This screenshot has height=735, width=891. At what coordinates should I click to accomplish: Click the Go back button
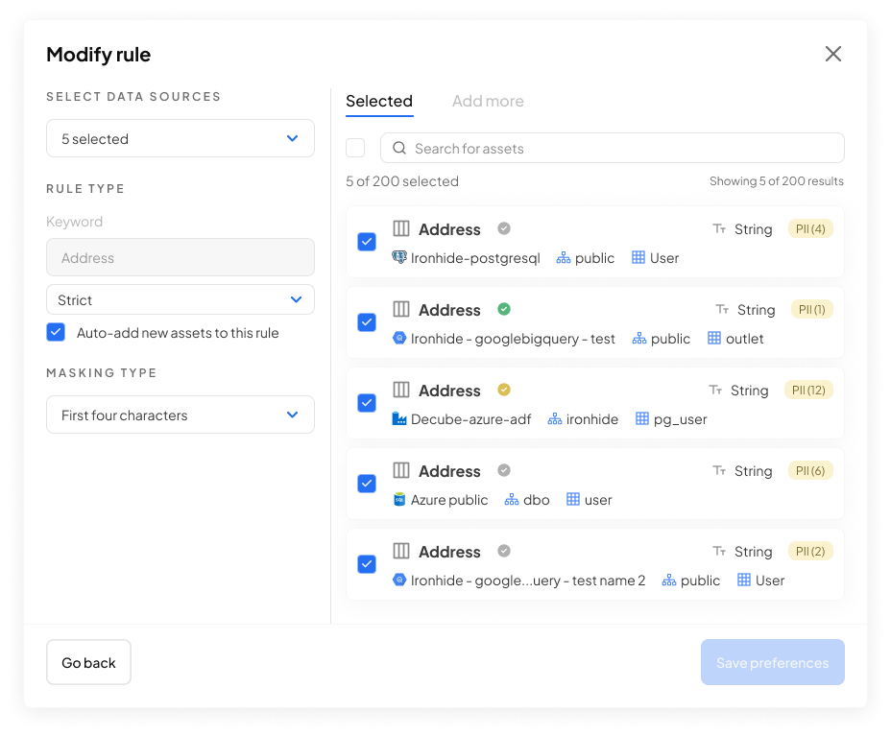click(88, 662)
